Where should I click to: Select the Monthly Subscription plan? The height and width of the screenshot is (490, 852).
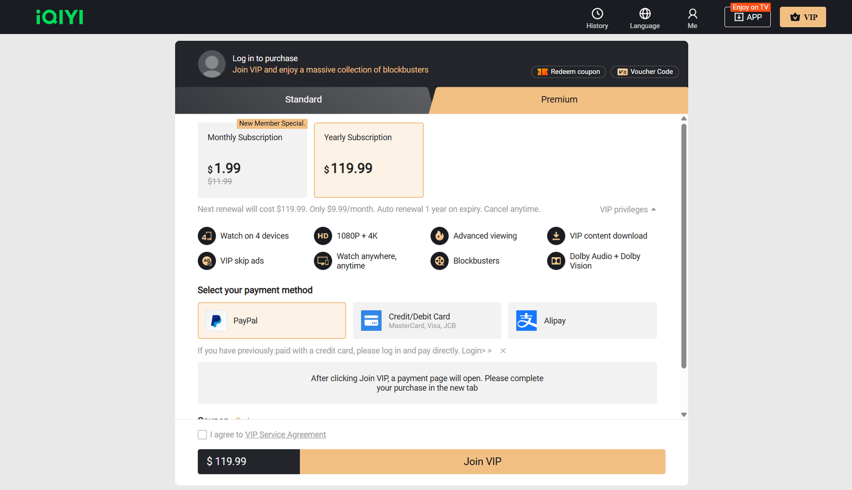252,160
